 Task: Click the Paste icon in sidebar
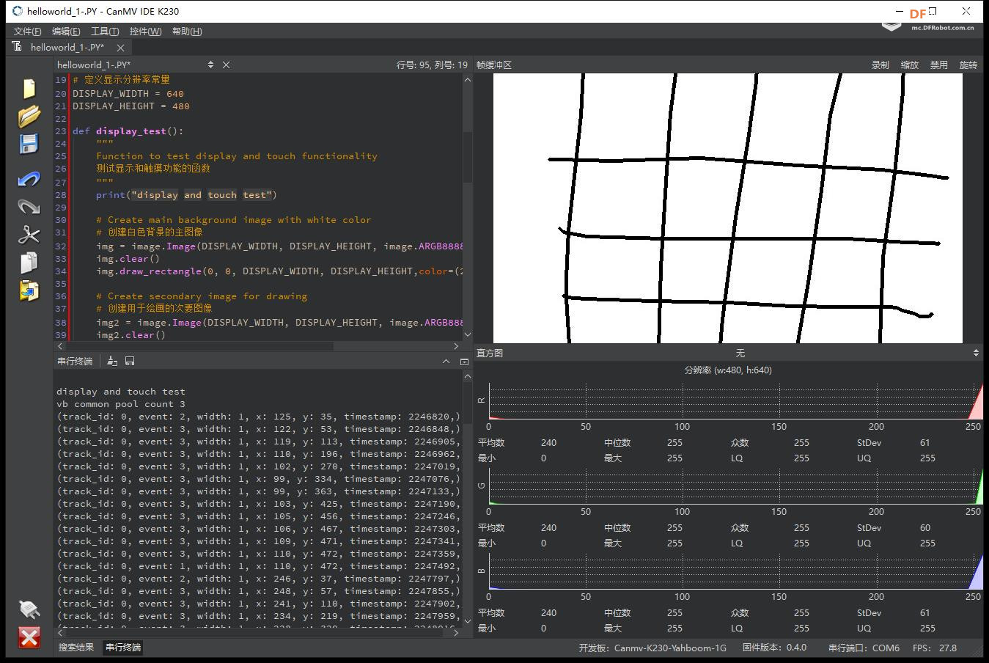[29, 290]
